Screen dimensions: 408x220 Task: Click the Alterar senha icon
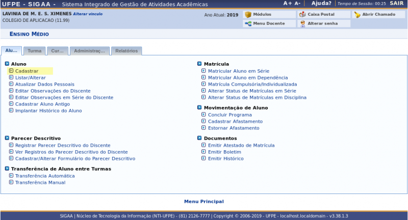[302, 24]
